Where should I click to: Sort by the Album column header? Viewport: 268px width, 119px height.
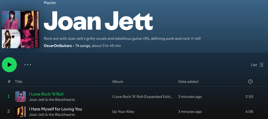pos(118,82)
